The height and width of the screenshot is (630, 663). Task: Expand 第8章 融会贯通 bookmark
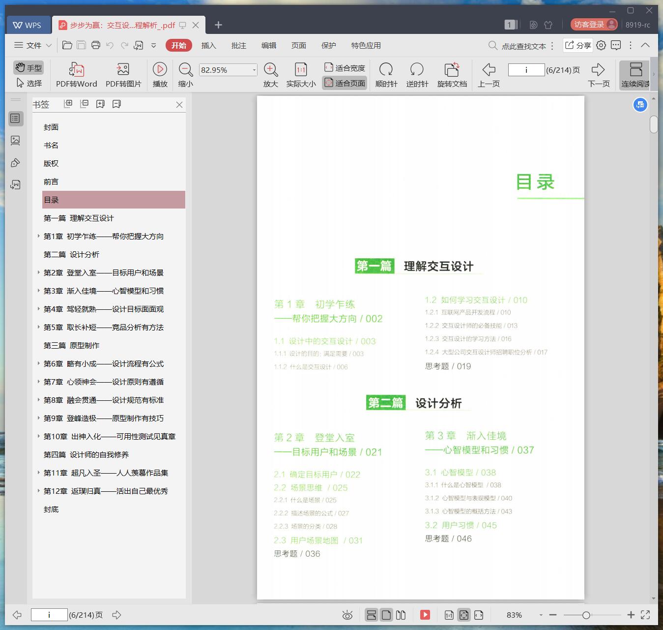[38, 400]
